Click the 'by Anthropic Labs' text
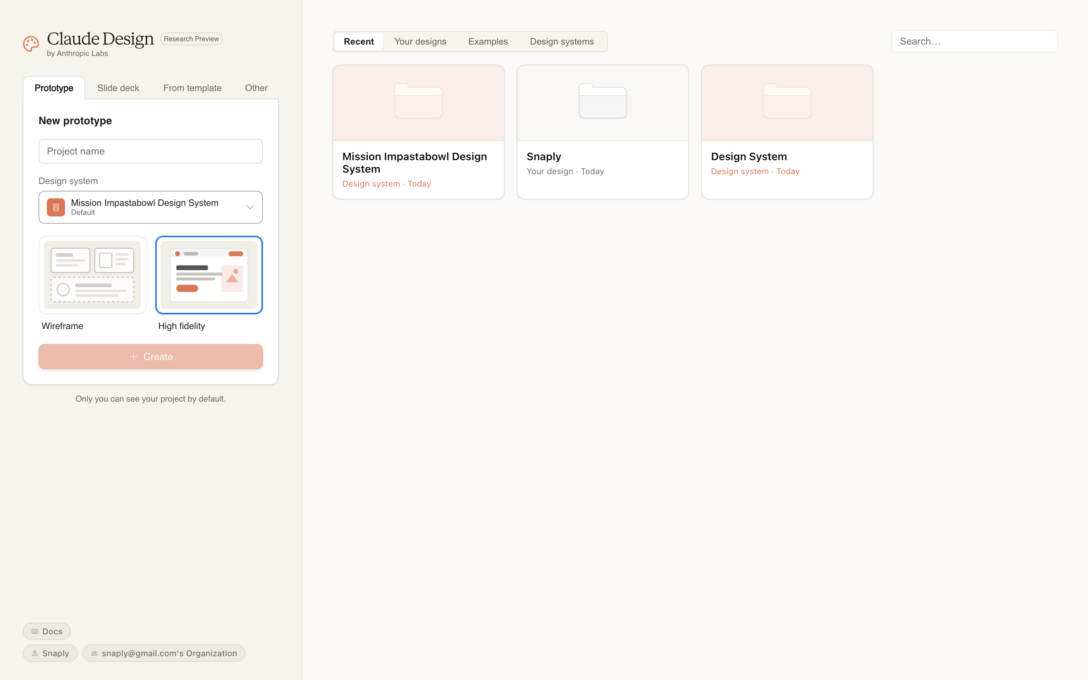Viewport: 1088px width, 680px height. point(77,54)
